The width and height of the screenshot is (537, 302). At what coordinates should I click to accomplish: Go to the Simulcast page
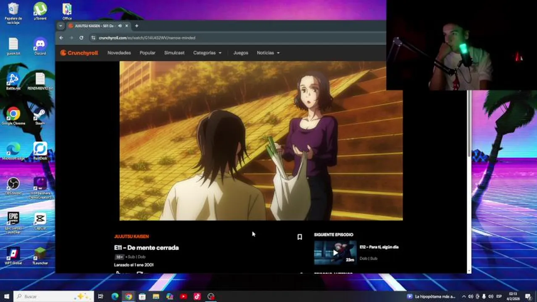tap(174, 53)
